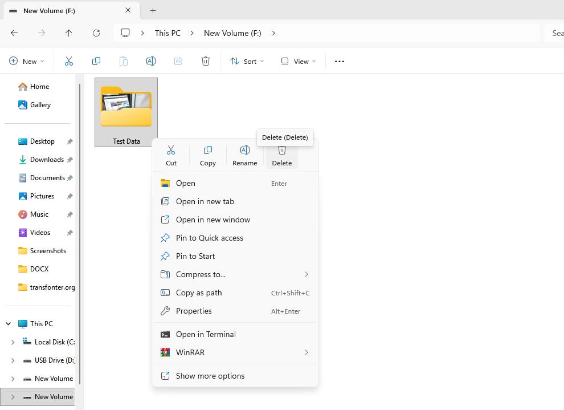
Task: Go to Downloads in the sidebar
Action: click(46, 160)
